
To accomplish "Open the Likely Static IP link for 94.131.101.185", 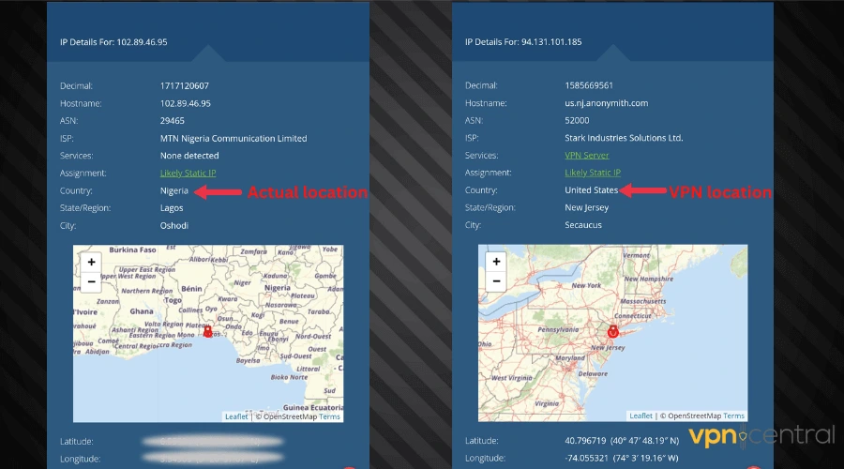I will (593, 173).
